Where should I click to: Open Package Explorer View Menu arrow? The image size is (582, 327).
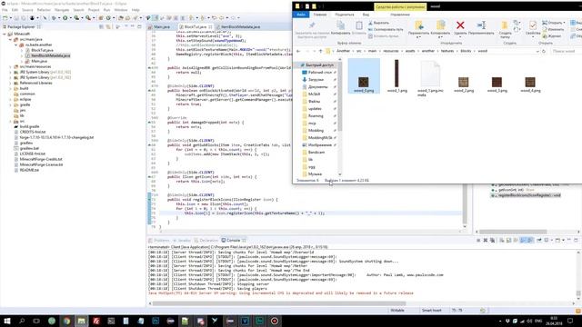pos(126,26)
